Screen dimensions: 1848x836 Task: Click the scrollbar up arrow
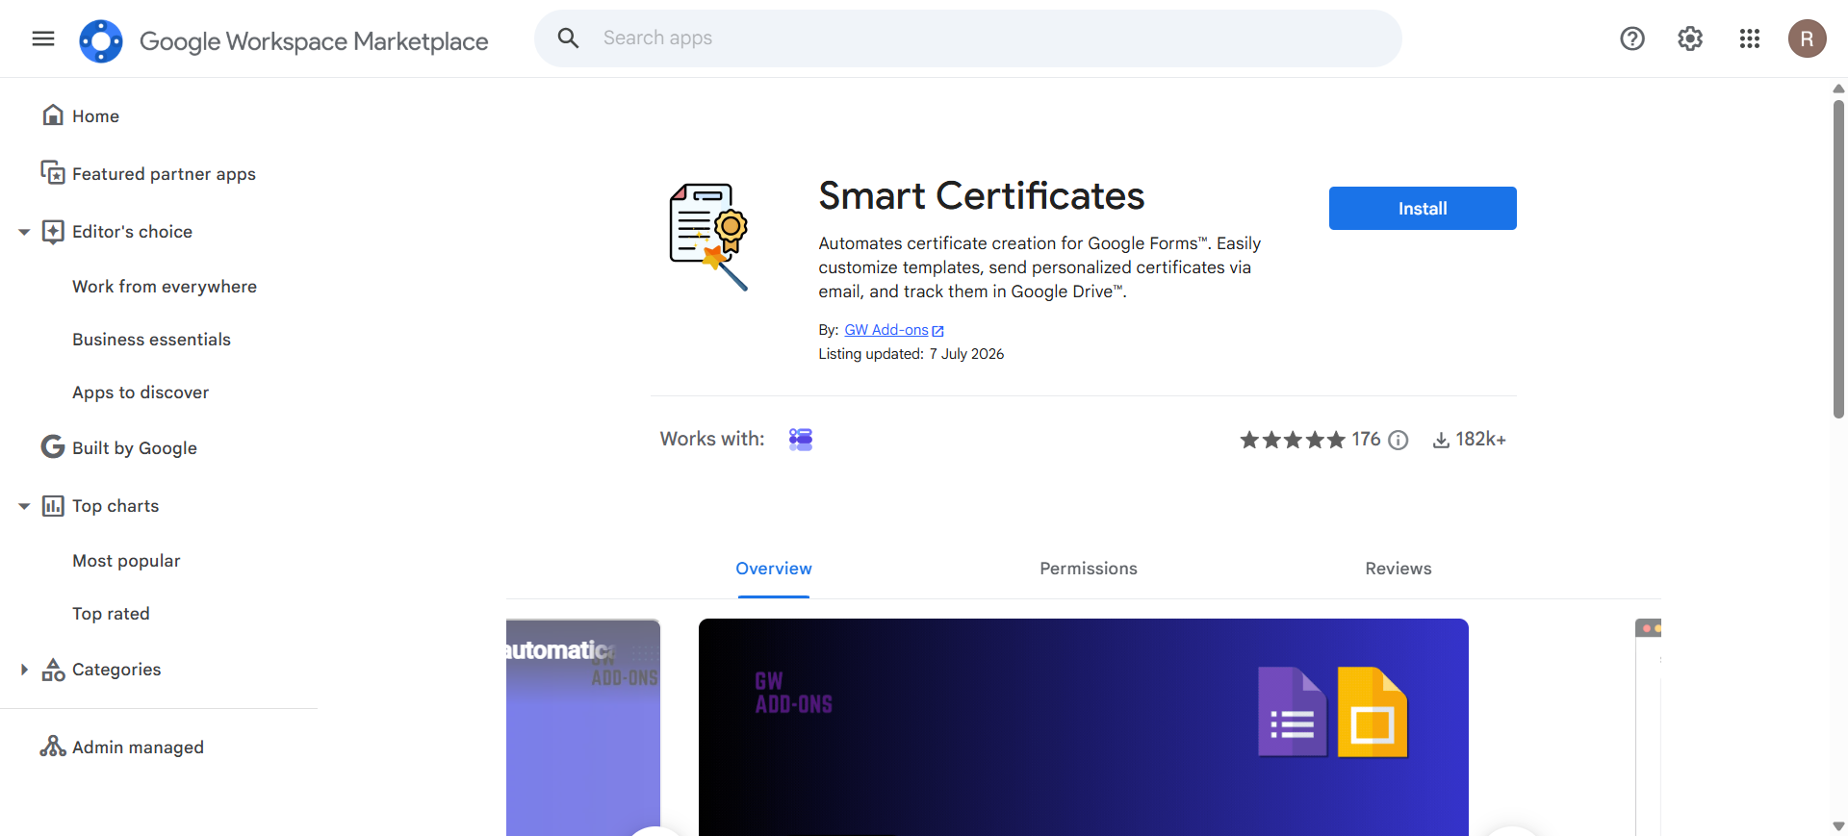pos(1838,89)
